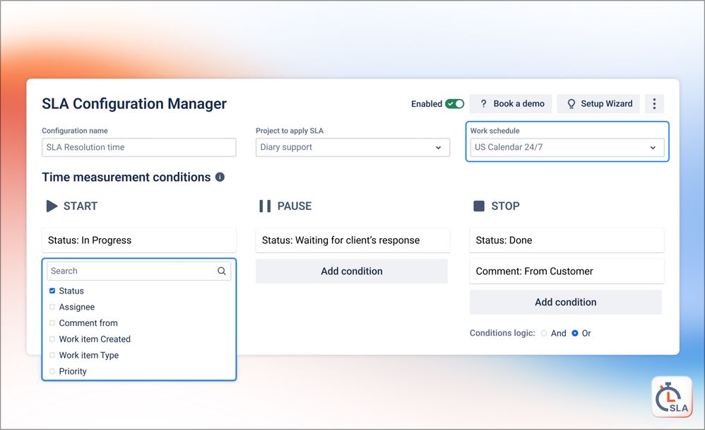The width and height of the screenshot is (705, 430).
Task: Turn off the Enabled toggle switch
Action: [x=454, y=103]
